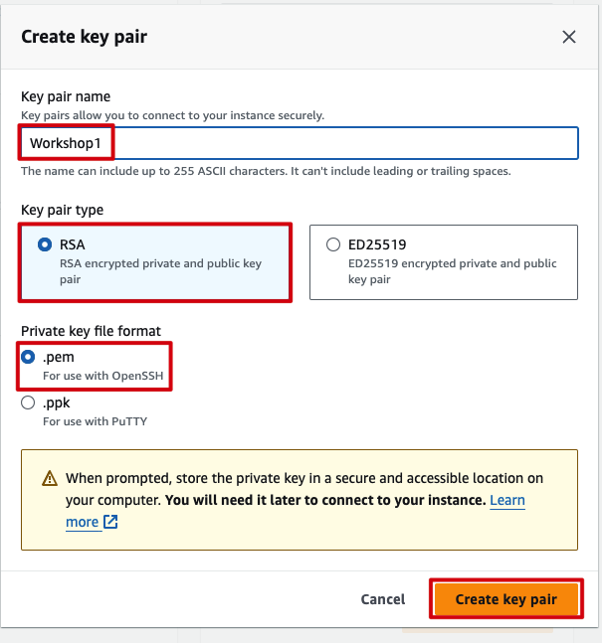This screenshot has height=643, width=602.
Task: Click the ED25519 encrypted key pair description
Action: 451,271
